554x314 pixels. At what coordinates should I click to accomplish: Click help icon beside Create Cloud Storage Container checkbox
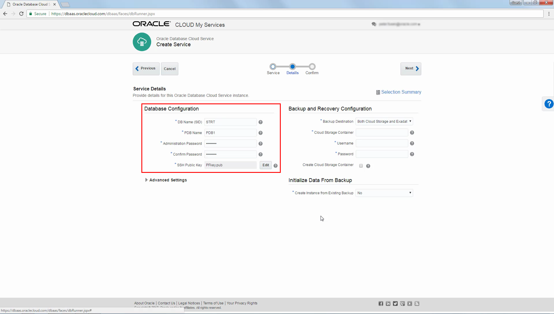(368, 166)
